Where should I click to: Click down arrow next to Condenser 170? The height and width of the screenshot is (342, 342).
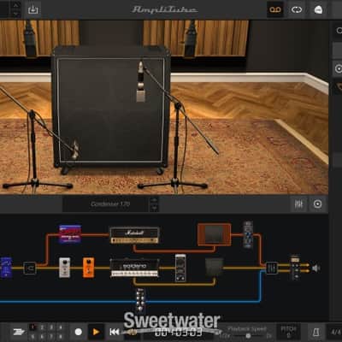[154, 208]
